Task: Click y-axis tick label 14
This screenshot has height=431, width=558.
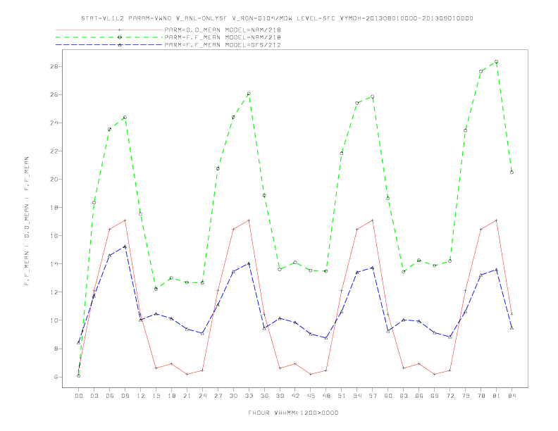Action: point(54,264)
